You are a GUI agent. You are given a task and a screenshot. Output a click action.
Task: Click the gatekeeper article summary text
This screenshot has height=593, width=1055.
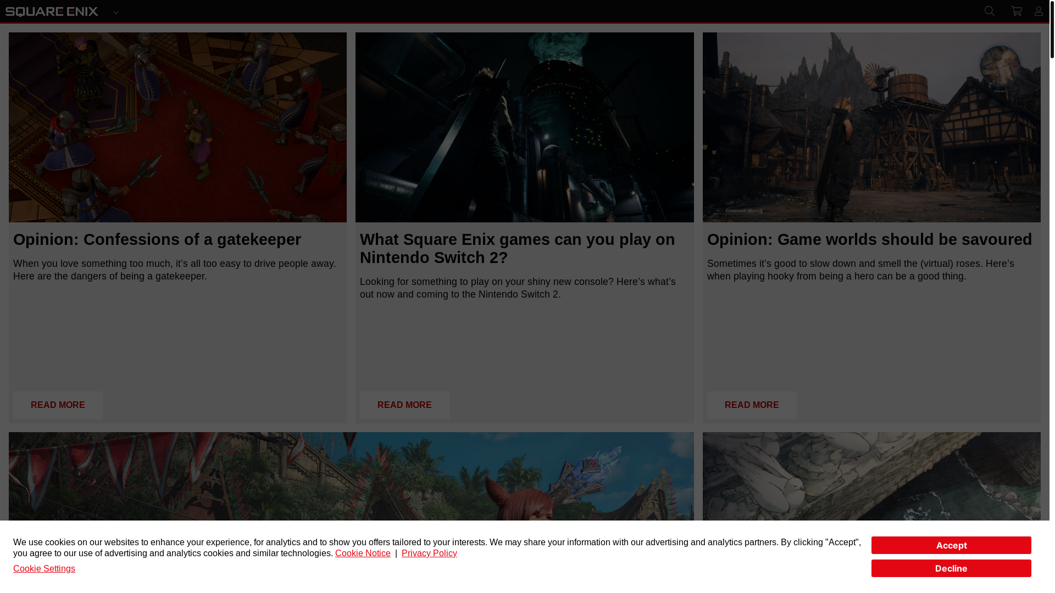(x=175, y=270)
